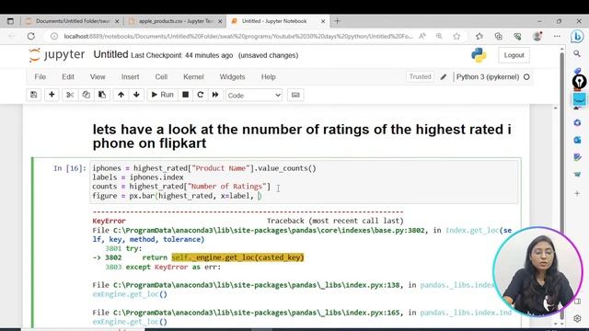Click the Logout button
Image resolution: width=589 pixels, height=331 pixels.
(x=514, y=55)
